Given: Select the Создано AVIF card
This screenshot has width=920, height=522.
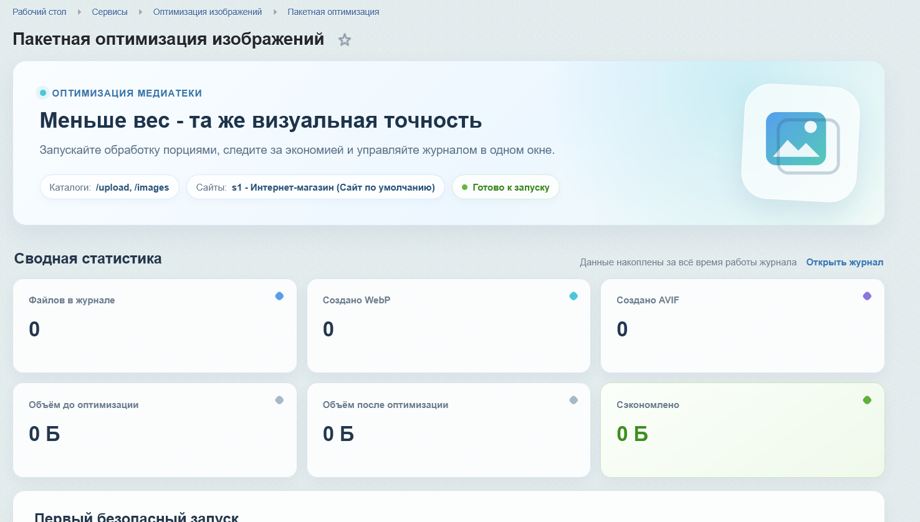Looking at the screenshot, I should (742, 326).
